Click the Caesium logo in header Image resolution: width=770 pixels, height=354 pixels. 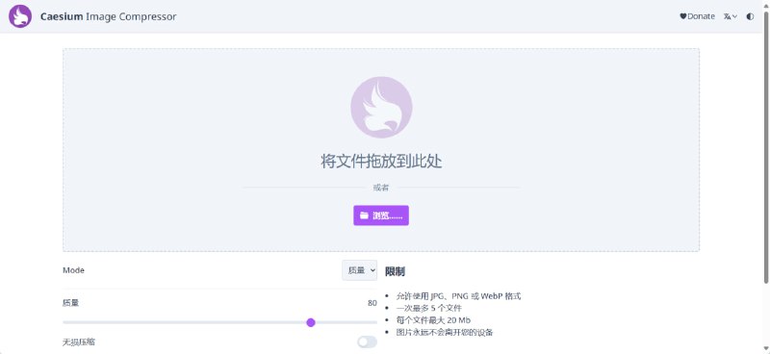20,16
